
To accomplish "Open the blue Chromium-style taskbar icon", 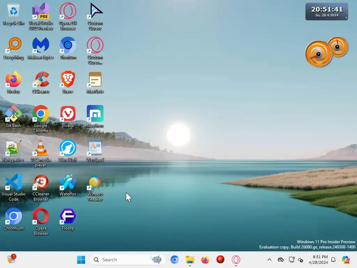I will [x=175, y=260].
